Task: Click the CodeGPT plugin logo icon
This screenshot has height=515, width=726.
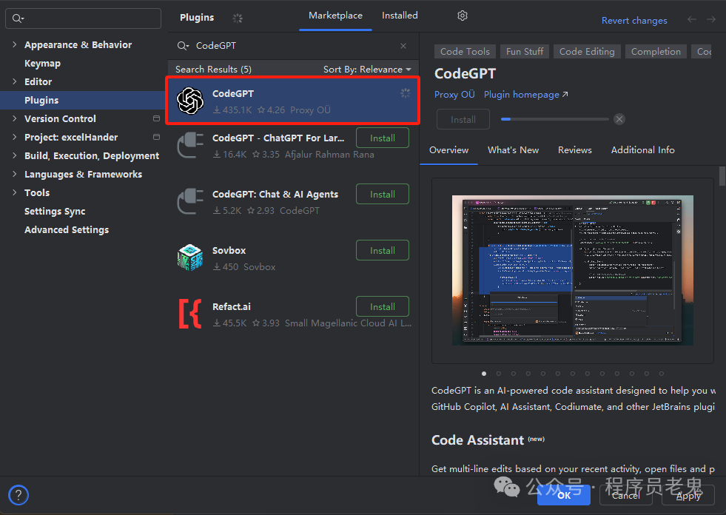Action: [190, 101]
